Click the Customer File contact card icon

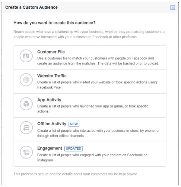[26, 56]
